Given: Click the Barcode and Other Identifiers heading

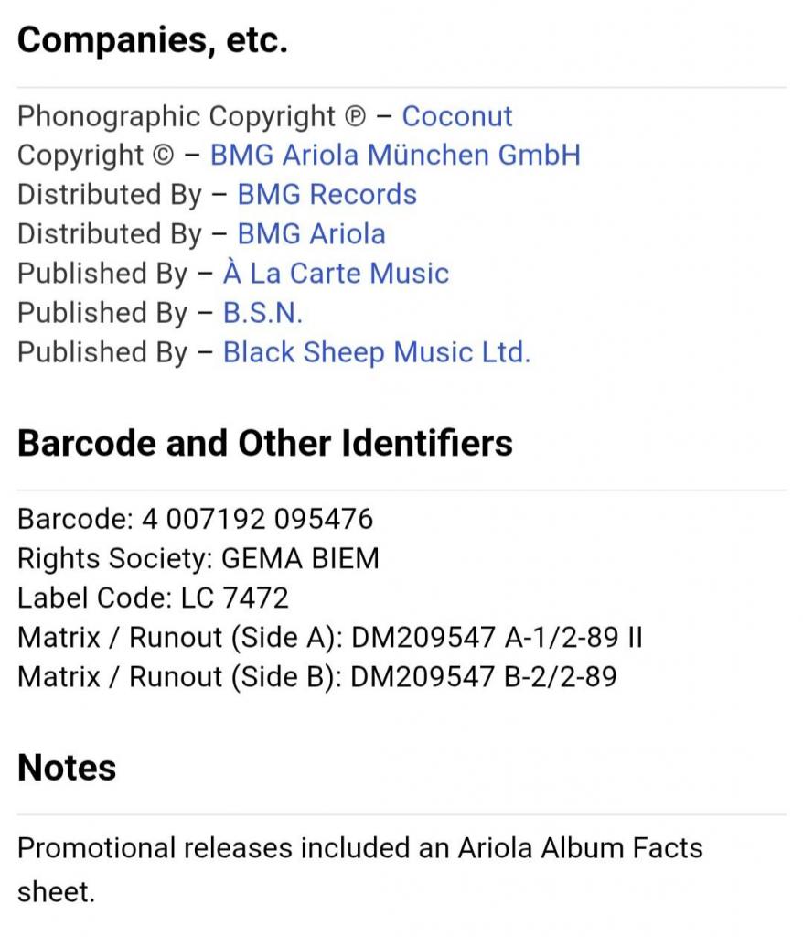Looking at the screenshot, I should click(x=265, y=443).
